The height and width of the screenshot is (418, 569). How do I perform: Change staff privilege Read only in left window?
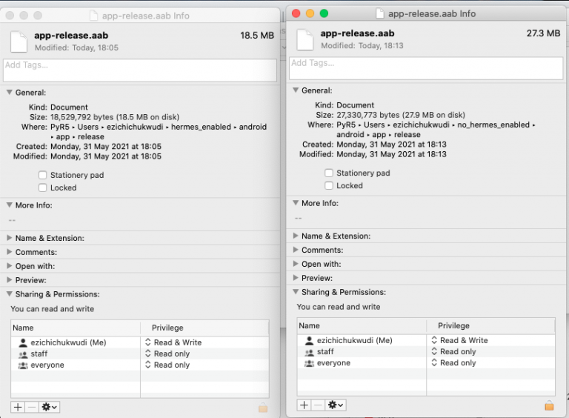167,354
